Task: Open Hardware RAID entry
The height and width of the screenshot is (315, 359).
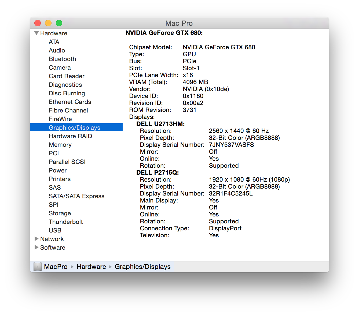Action: 70,136
